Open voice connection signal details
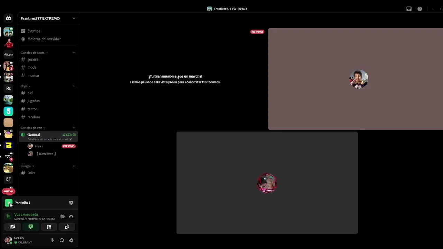The height and width of the screenshot is (249, 443). click(9, 216)
